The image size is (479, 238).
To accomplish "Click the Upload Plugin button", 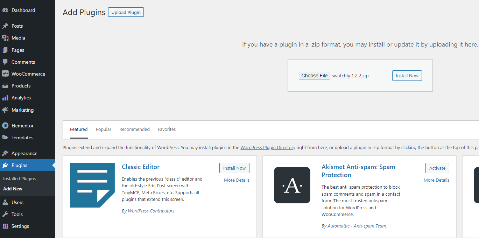I will 126,12.
